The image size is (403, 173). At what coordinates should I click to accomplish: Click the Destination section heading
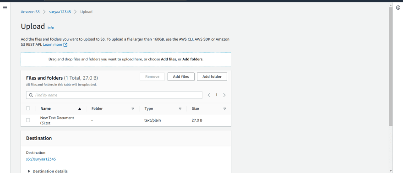(39, 138)
